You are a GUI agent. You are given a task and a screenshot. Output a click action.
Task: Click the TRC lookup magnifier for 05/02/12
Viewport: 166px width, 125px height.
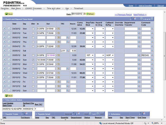click(67, 37)
